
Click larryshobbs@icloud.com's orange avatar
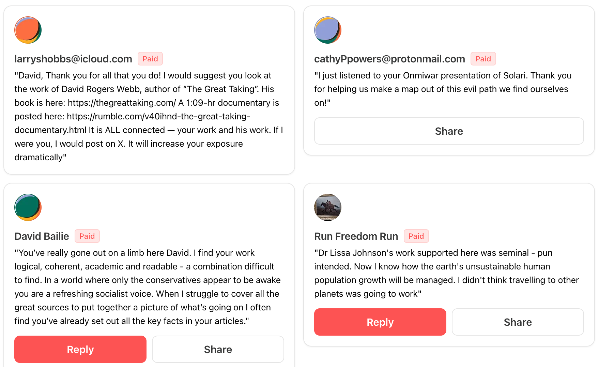pos(28,30)
